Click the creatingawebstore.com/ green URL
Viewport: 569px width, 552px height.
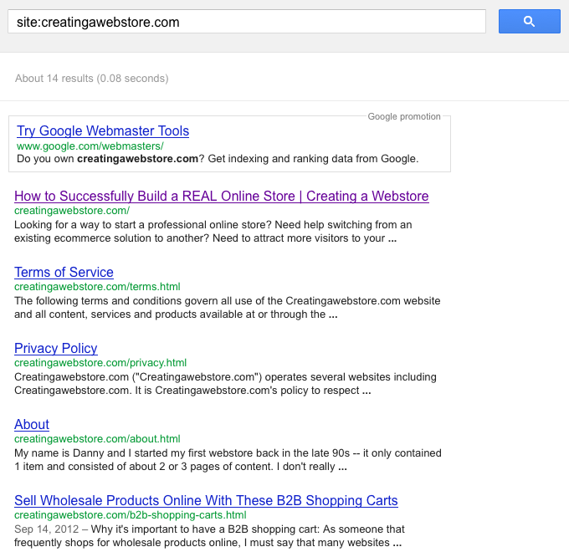(72, 211)
